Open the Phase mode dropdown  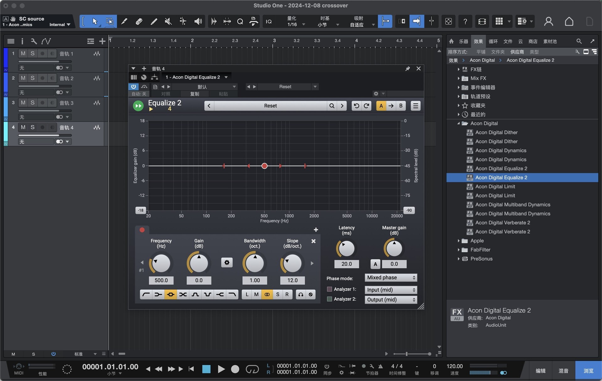click(391, 278)
